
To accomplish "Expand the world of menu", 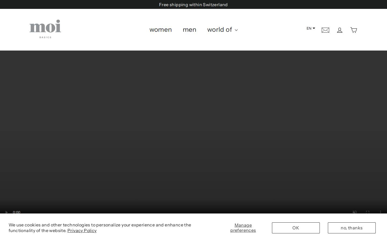I will (x=223, y=30).
